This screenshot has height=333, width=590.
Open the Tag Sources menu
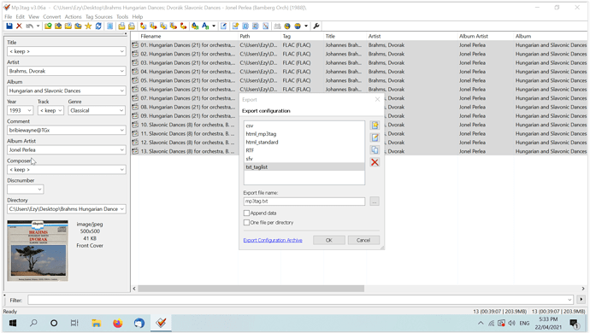pyautogui.click(x=99, y=17)
